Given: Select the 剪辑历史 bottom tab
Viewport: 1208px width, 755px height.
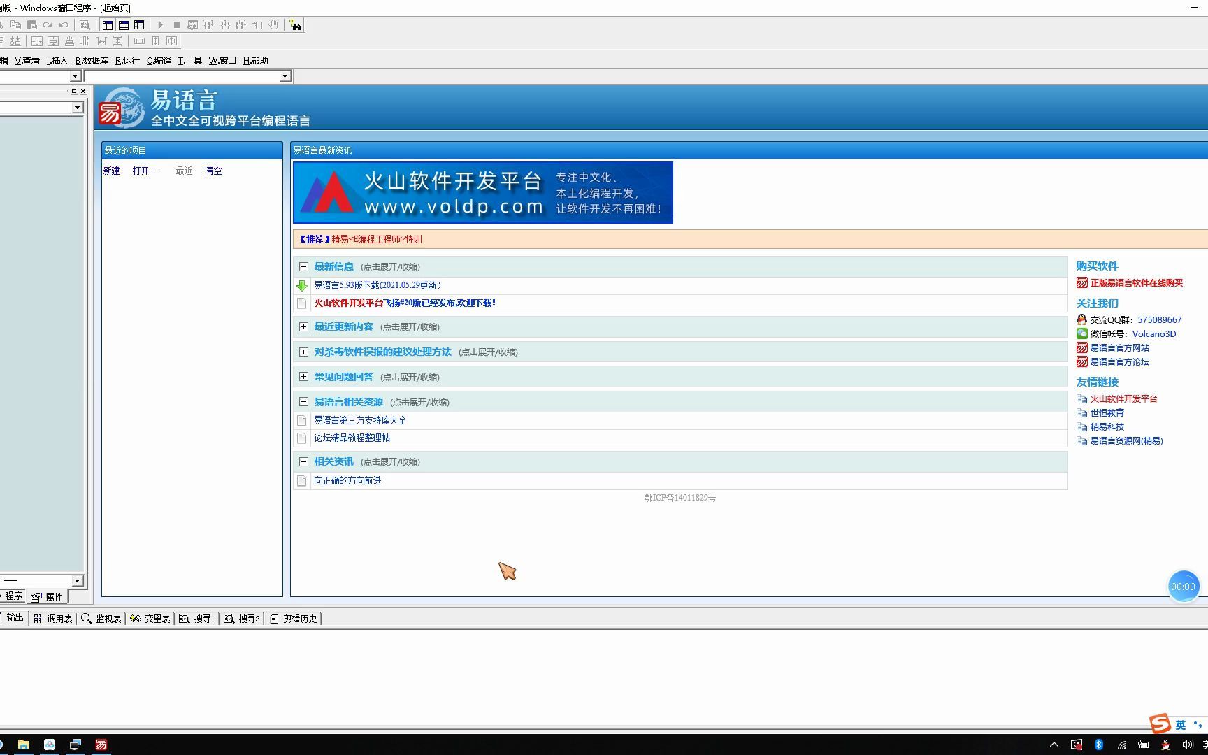Looking at the screenshot, I should point(294,619).
